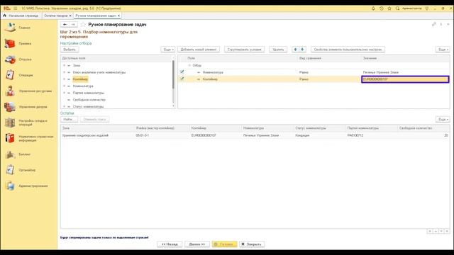Click the container value input field

coord(405,79)
